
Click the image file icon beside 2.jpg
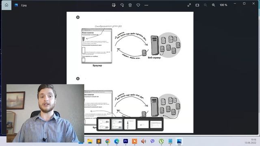point(16,5)
